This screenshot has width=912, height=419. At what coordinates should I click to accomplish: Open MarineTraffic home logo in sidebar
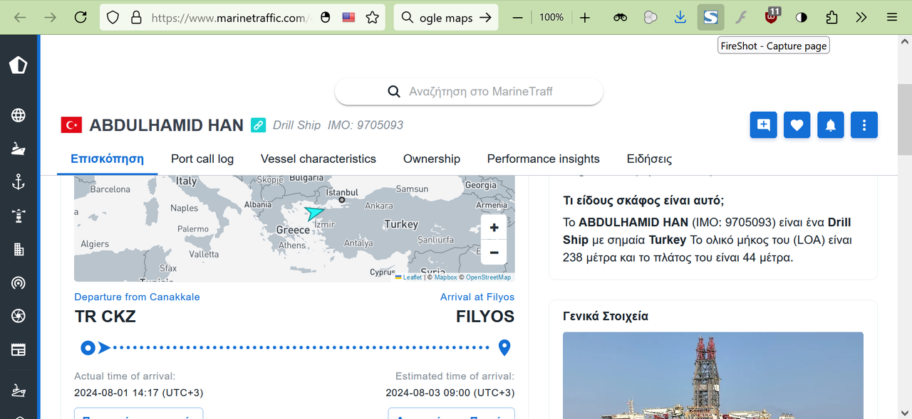(18, 65)
